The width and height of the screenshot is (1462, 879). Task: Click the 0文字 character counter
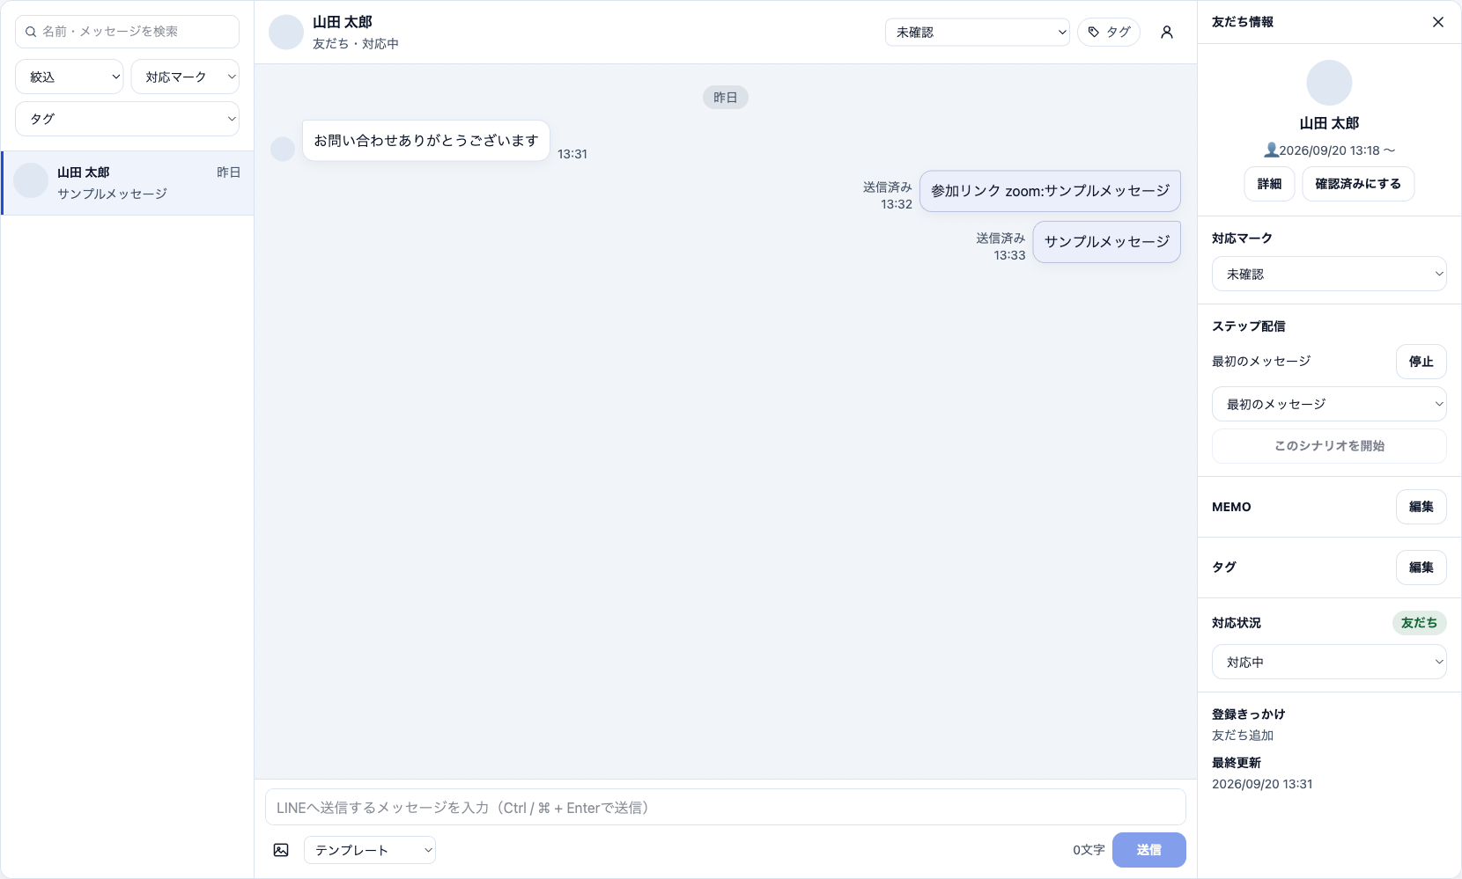coord(1089,850)
